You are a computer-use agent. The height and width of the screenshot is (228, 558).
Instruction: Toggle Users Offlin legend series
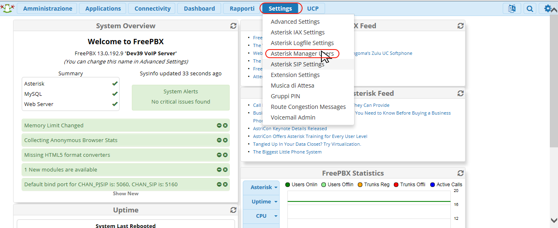337,185
